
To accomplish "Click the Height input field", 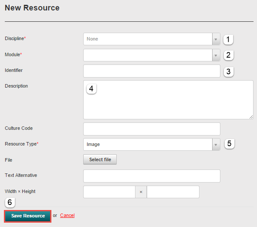I will pyautogui.click(x=173, y=192).
